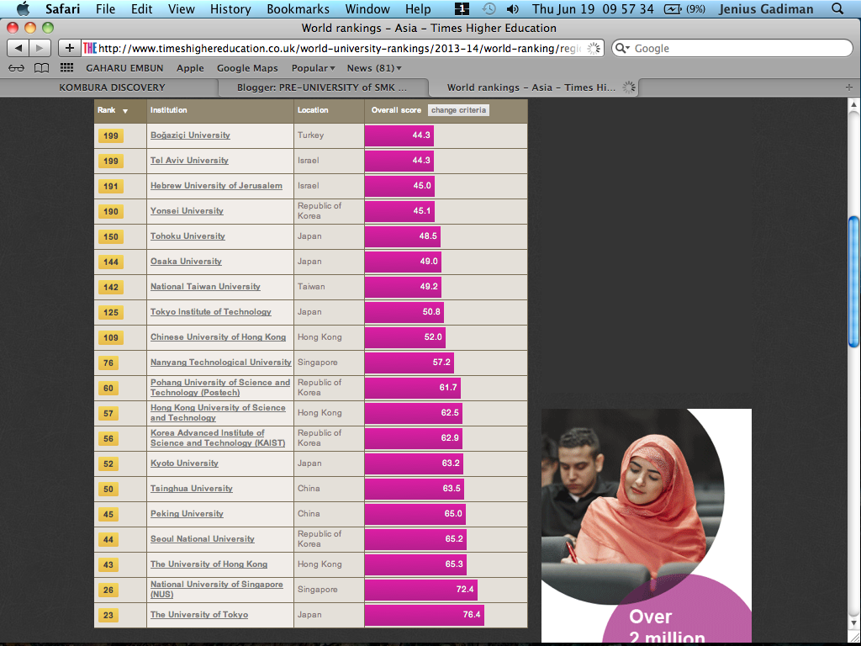Open GAHARU EMBUN bookmark
The image size is (861, 646).
[124, 68]
